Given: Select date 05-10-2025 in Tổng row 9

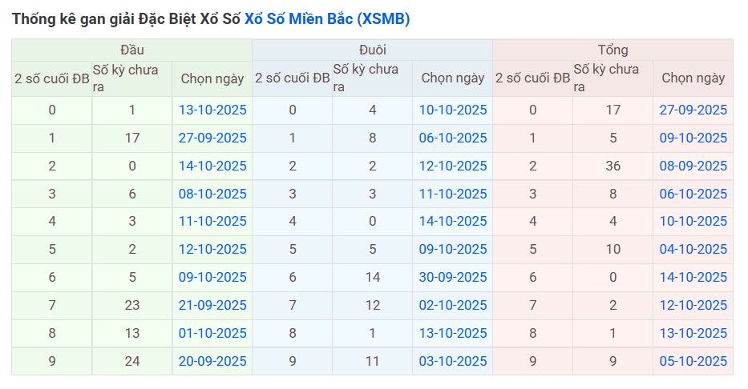Looking at the screenshot, I should click(x=693, y=361).
